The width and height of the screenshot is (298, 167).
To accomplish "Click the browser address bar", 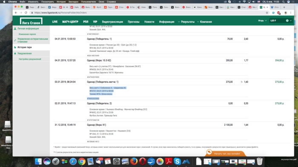I will click(x=148, y=13).
